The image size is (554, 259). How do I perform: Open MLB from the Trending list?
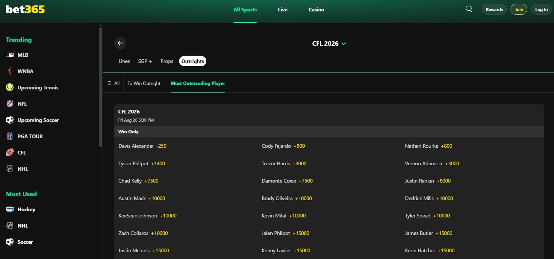[x=23, y=55]
